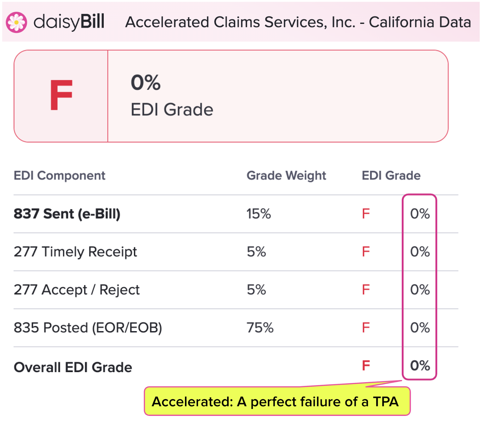Click the 835 Posted (EOR/EOB) component
Image resolution: width=482 pixels, height=421 pixels.
point(88,328)
